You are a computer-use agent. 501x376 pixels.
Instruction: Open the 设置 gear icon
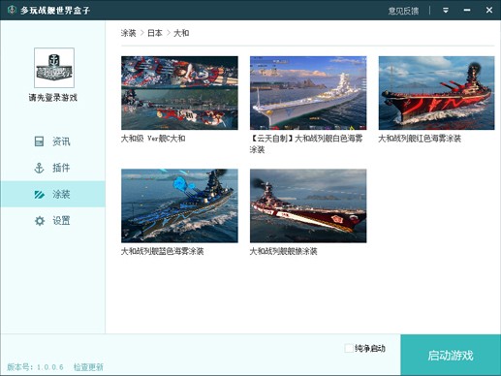coord(40,221)
